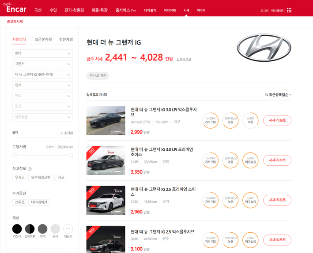Click 시세 리포트 for the 2,999만원 car
This screenshot has width=313, height=253.
point(277,120)
